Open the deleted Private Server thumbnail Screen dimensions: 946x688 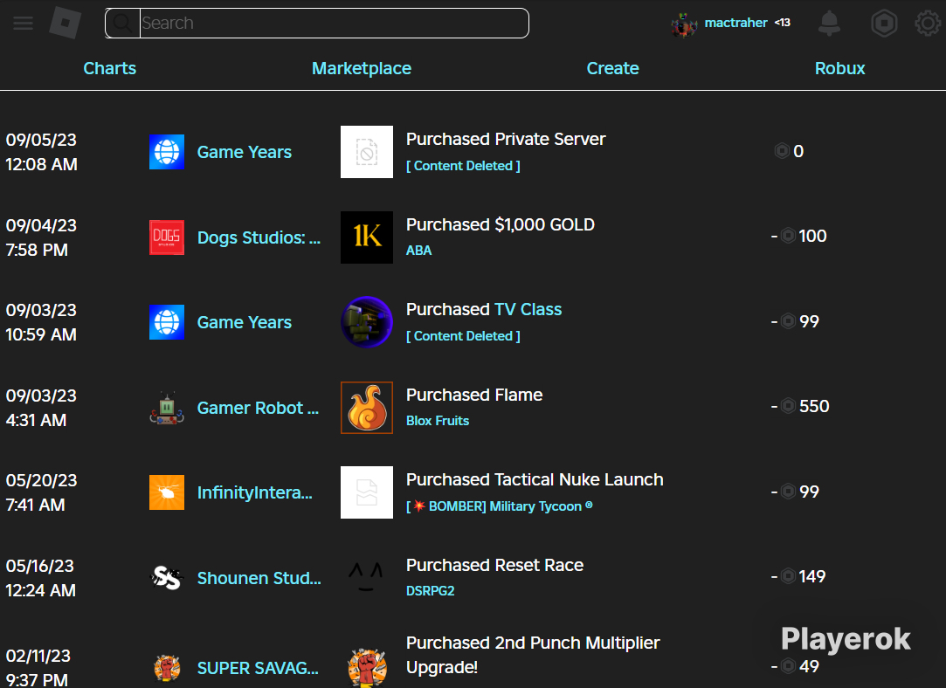367,152
